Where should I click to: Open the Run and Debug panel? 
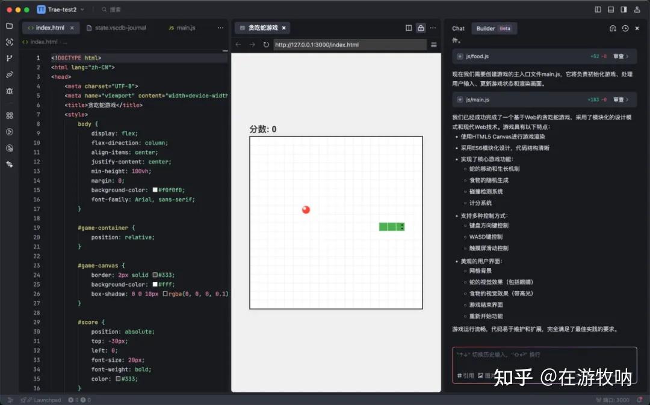click(x=9, y=90)
